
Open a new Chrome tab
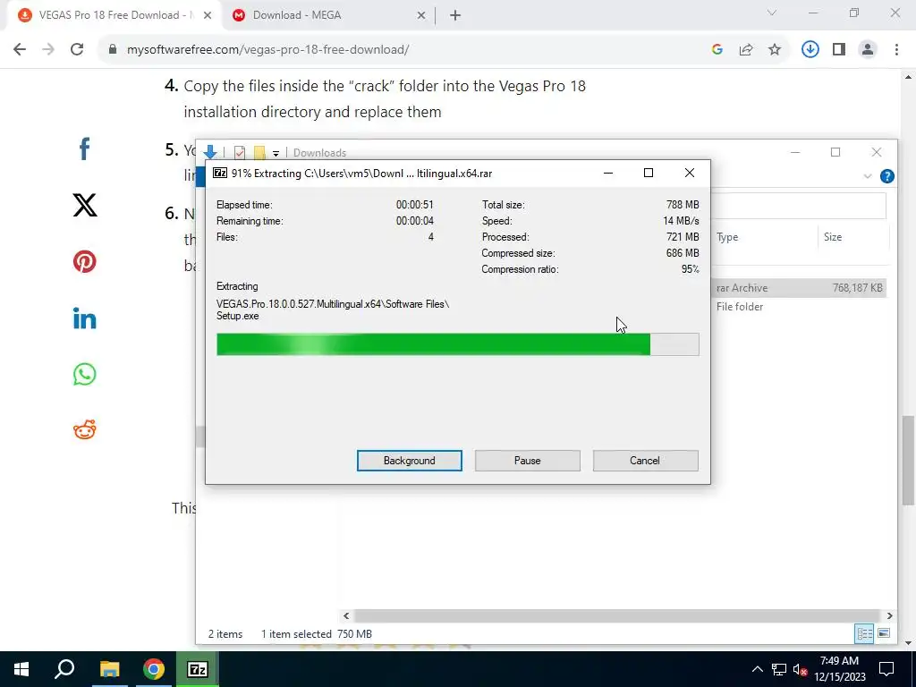(x=455, y=16)
